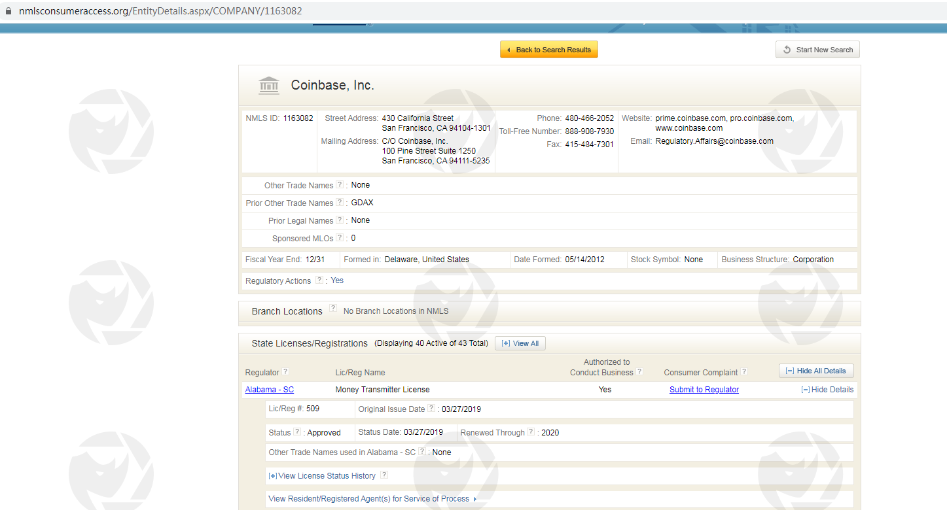
Task: Click help icon beside Prior Legal Names
Action: 340,220
